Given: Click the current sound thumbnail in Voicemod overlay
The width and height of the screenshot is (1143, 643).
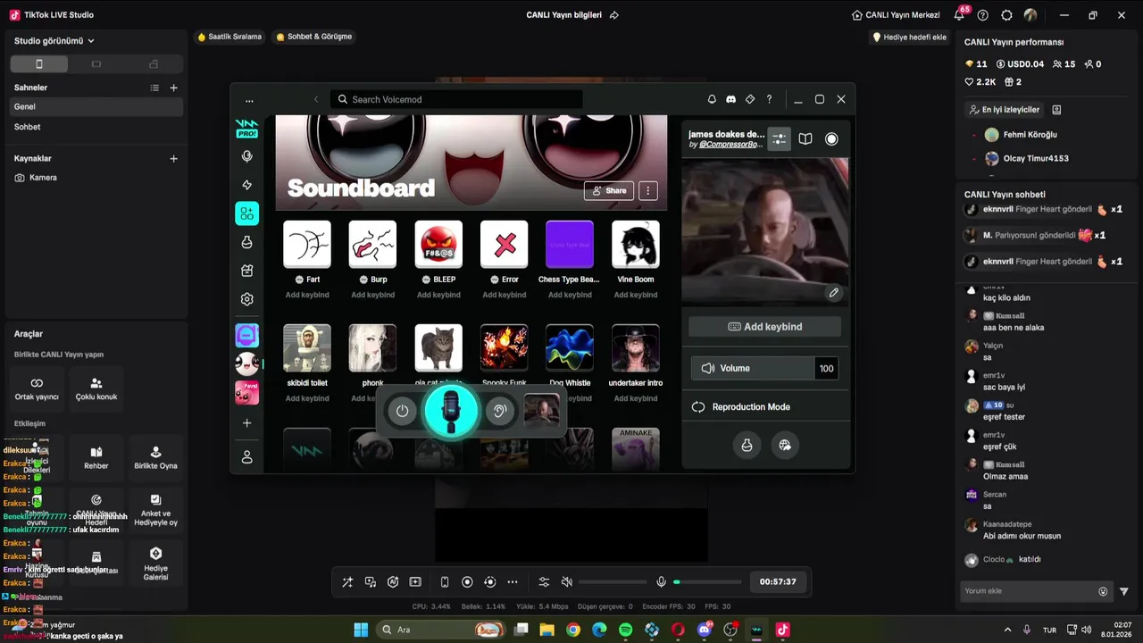Looking at the screenshot, I should tap(541, 411).
